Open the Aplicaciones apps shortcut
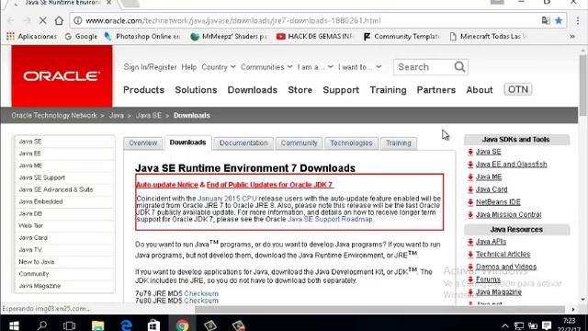 pyautogui.click(x=31, y=37)
